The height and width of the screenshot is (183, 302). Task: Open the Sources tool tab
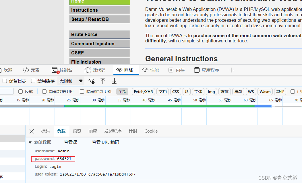pyautogui.click(x=95, y=70)
